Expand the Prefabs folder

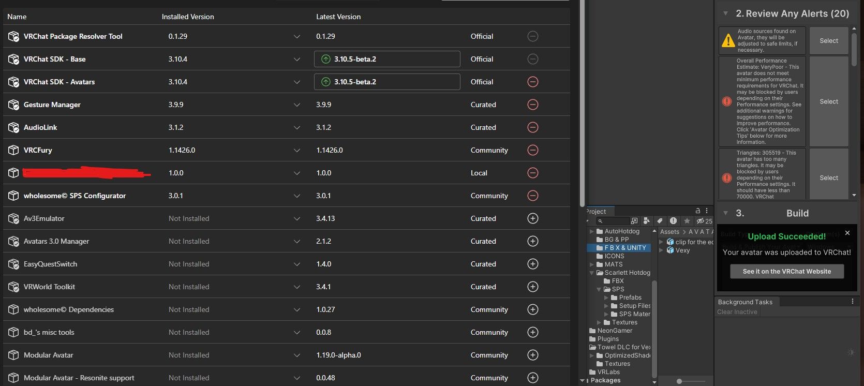pos(606,298)
